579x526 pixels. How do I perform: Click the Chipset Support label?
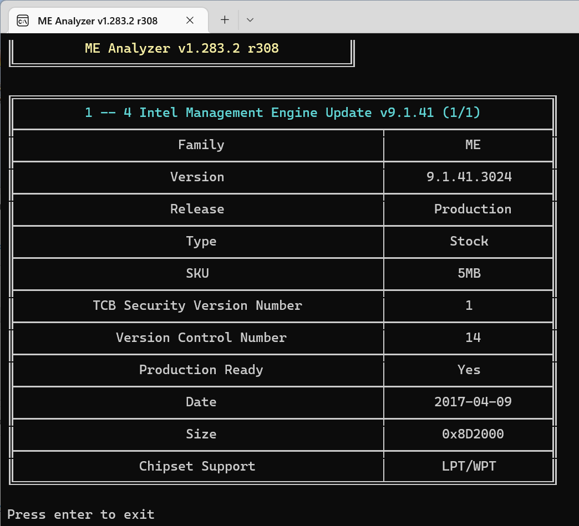pos(197,466)
